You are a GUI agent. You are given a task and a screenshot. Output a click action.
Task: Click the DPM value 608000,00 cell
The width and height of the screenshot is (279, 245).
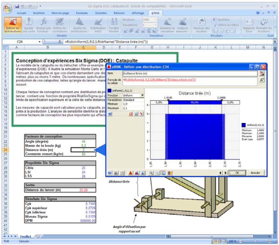pyautogui.click(x=83, y=221)
